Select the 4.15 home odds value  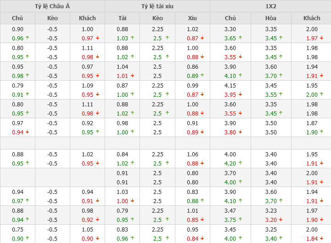point(230,85)
